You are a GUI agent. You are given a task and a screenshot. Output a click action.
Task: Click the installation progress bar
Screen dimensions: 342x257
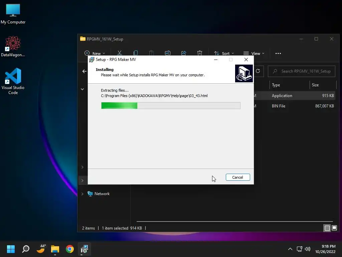[171, 105]
